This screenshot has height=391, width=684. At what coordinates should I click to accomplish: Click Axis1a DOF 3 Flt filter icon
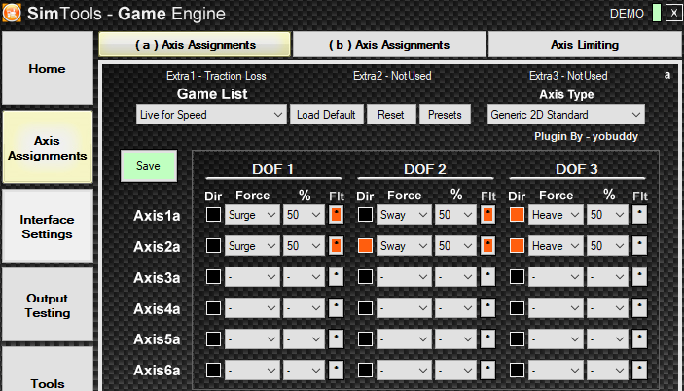639,214
